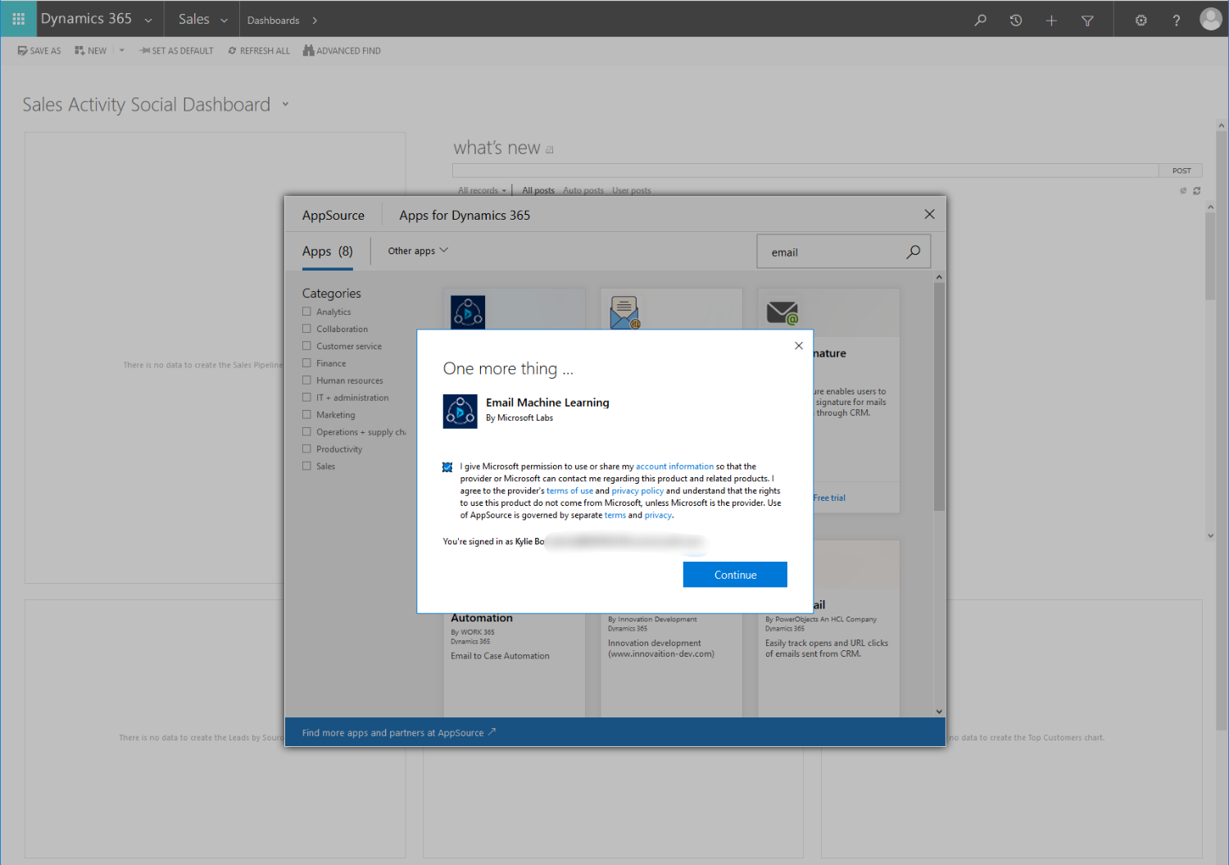Click New in the dashboard toolbar
1229x865 pixels.
coord(91,51)
